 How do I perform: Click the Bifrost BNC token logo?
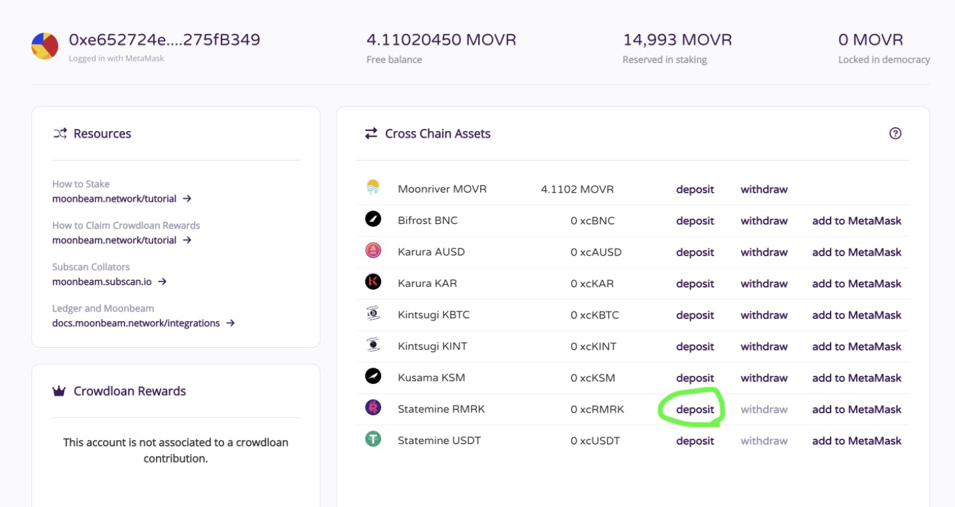(x=373, y=219)
